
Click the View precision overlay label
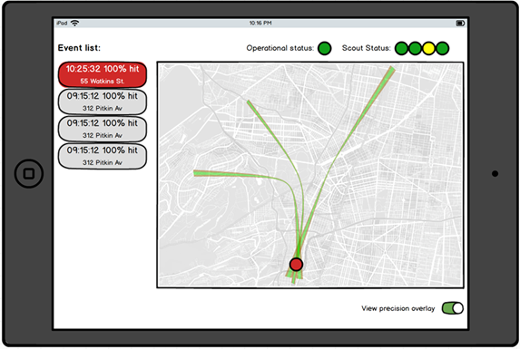pos(398,308)
